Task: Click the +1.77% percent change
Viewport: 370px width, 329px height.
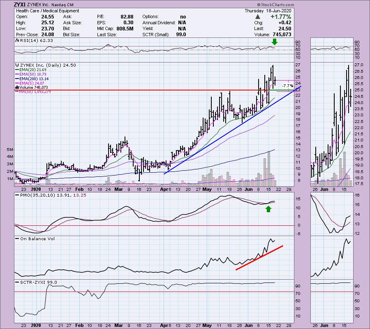Action: click(281, 17)
